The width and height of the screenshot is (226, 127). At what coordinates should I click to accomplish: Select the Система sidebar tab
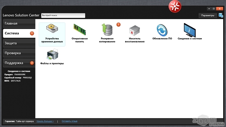19,33
